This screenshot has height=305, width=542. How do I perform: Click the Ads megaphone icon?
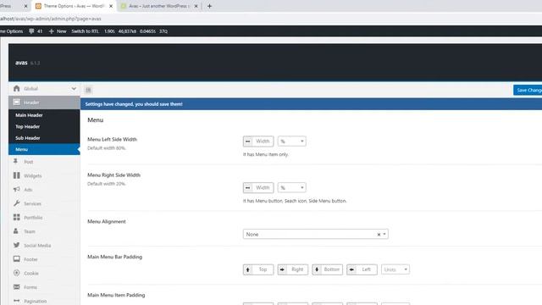coord(16,189)
